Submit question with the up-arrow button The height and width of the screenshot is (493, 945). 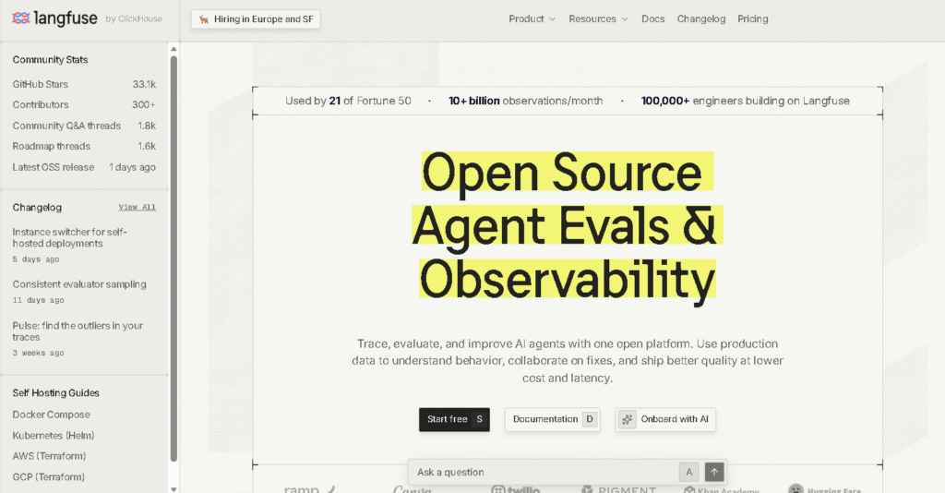[x=714, y=472]
